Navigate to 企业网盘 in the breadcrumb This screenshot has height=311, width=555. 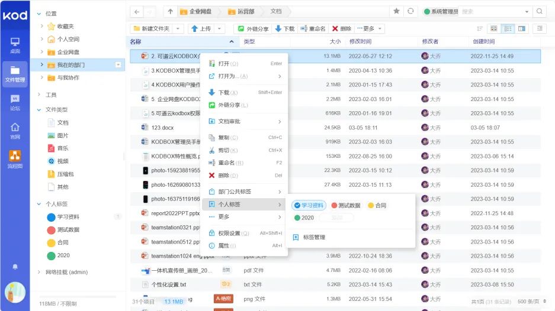(x=196, y=12)
